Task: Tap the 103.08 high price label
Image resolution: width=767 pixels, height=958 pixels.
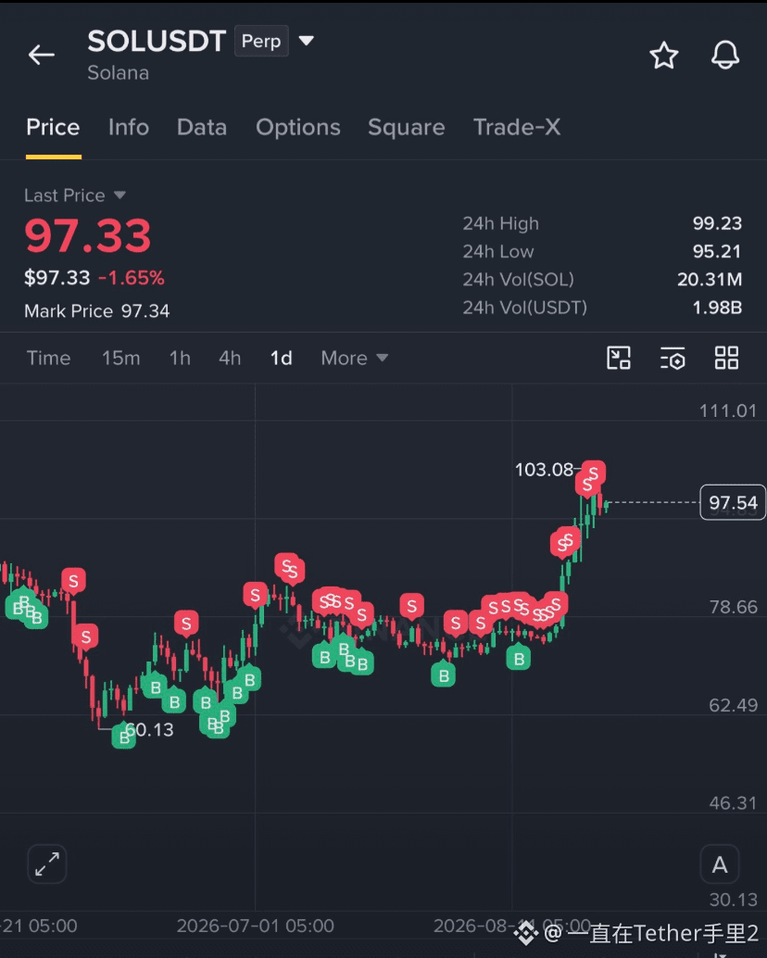Action: click(544, 470)
